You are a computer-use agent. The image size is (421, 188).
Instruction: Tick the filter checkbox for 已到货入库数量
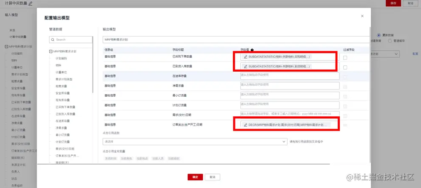(345, 67)
